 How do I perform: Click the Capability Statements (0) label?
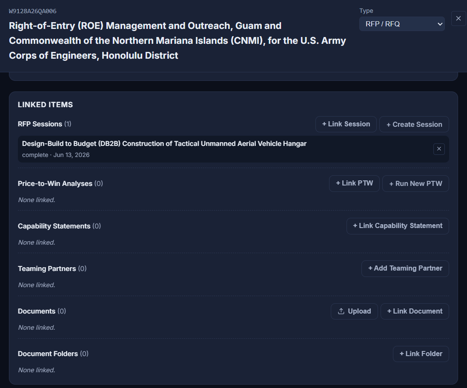pyautogui.click(x=59, y=226)
